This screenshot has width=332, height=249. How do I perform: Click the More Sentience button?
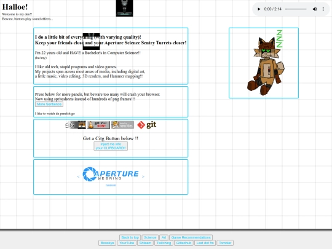point(49,104)
